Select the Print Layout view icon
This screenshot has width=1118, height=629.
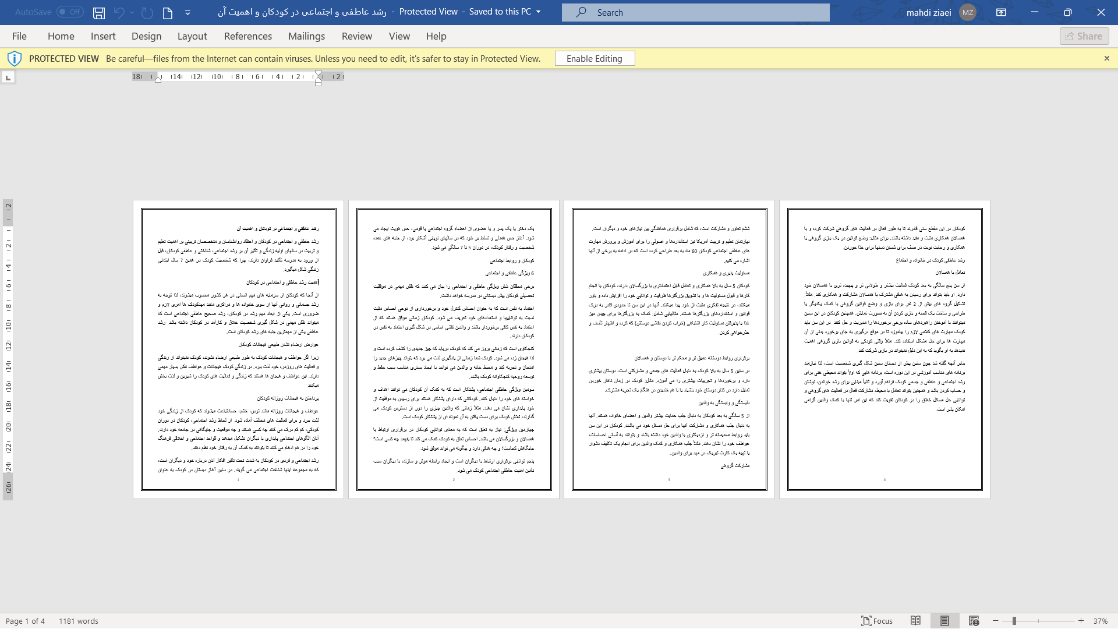click(944, 621)
